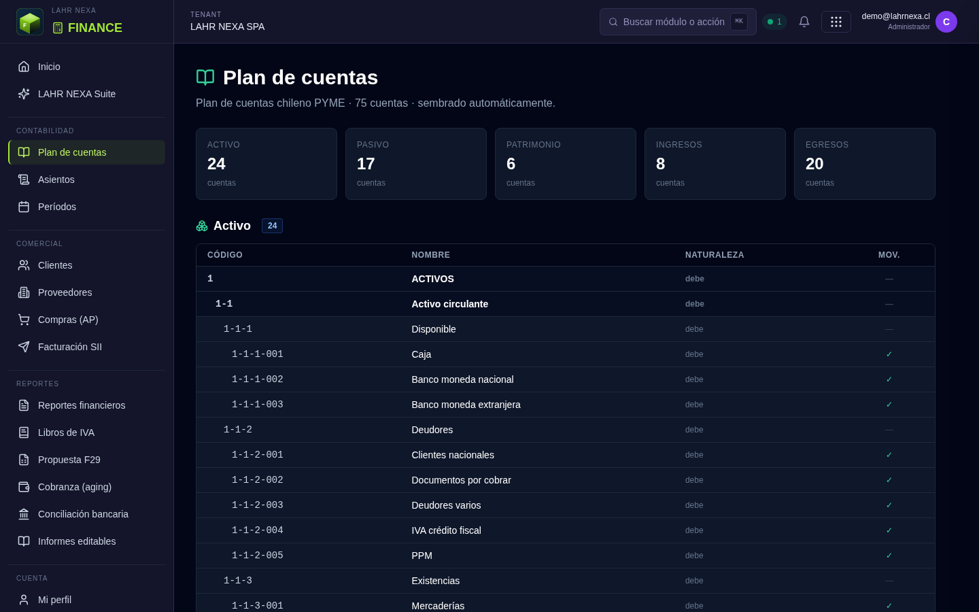Select the Banco moneda nacional row
Image resolution: width=979 pixels, height=612 pixels.
point(566,379)
